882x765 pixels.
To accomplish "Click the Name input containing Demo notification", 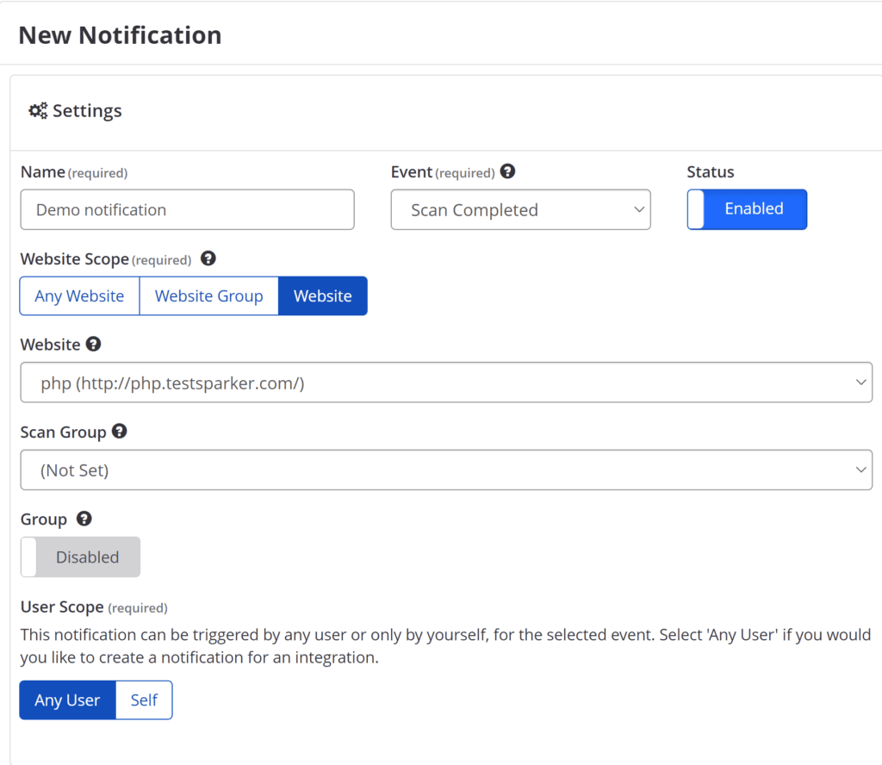I will pos(187,209).
